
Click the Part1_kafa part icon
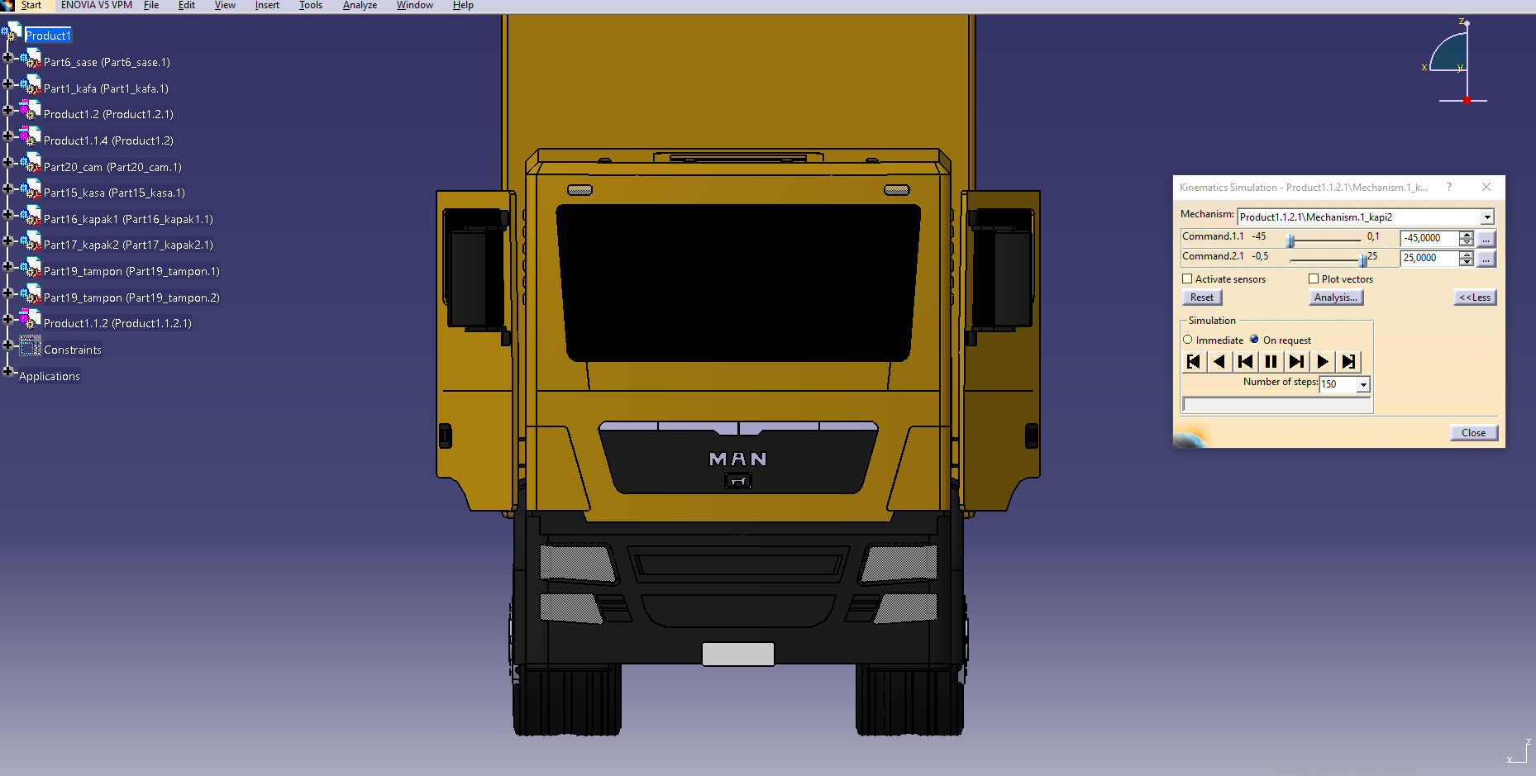click(31, 86)
